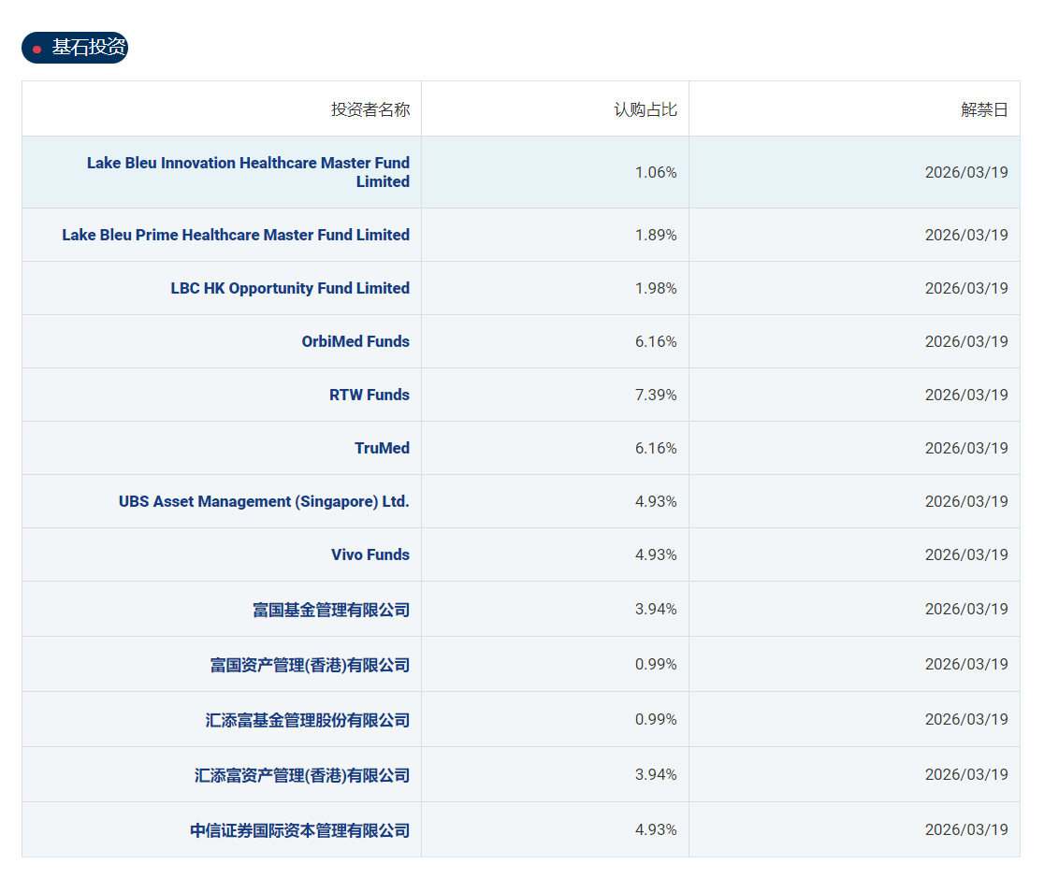The width and height of the screenshot is (1044, 878).
Task: Click the 2026/03/19 date for 中信证券国际资本
Action: 966,830
